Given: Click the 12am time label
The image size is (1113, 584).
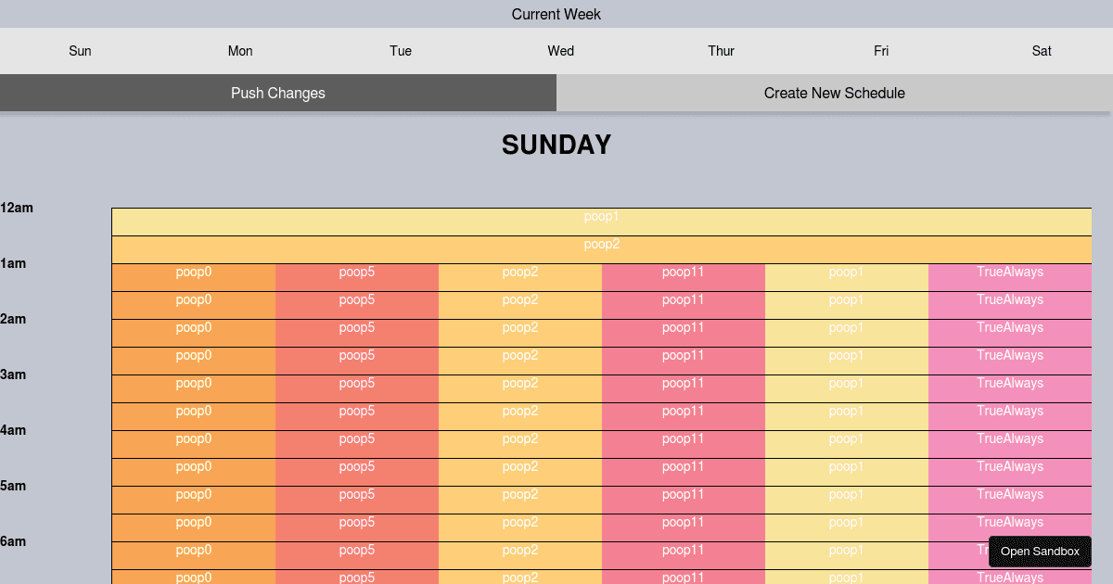Looking at the screenshot, I should pyautogui.click(x=16, y=208).
